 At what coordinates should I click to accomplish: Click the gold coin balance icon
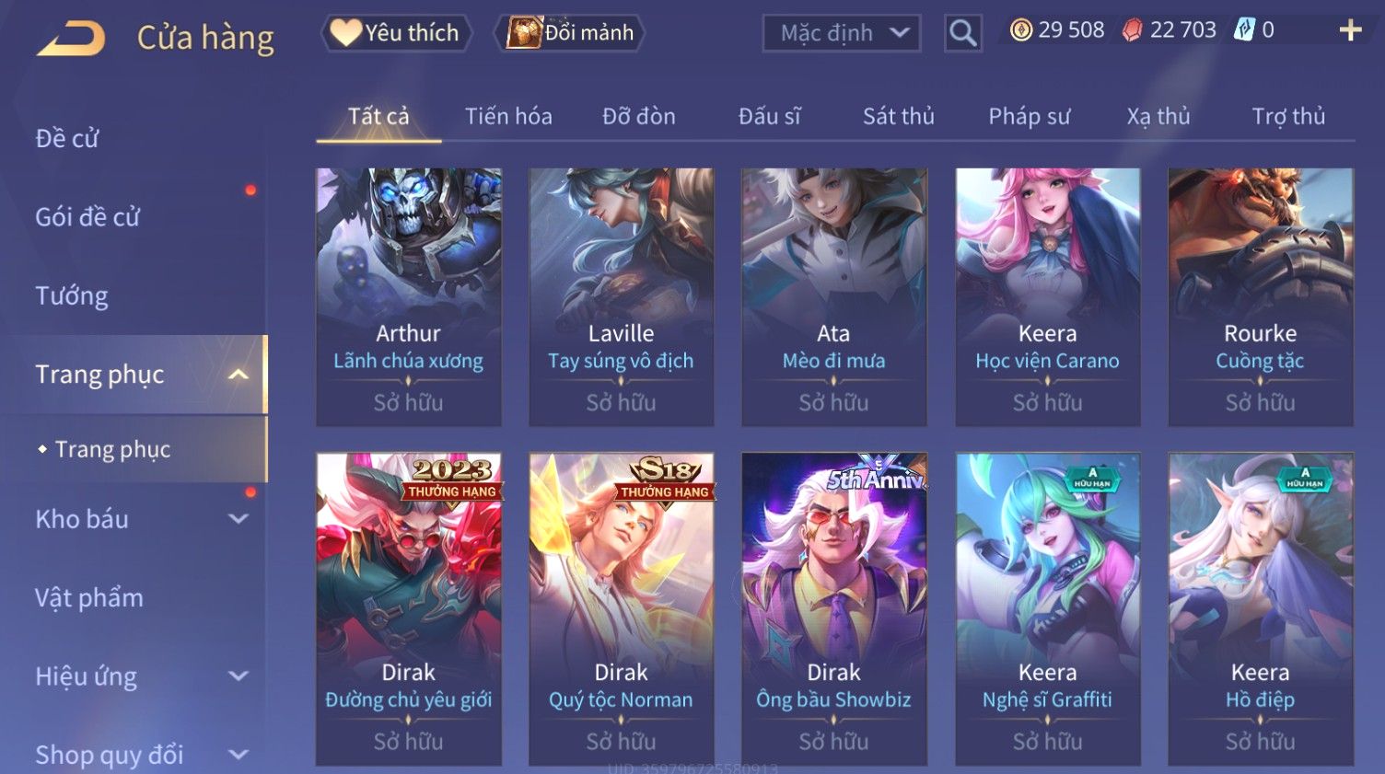1020,30
